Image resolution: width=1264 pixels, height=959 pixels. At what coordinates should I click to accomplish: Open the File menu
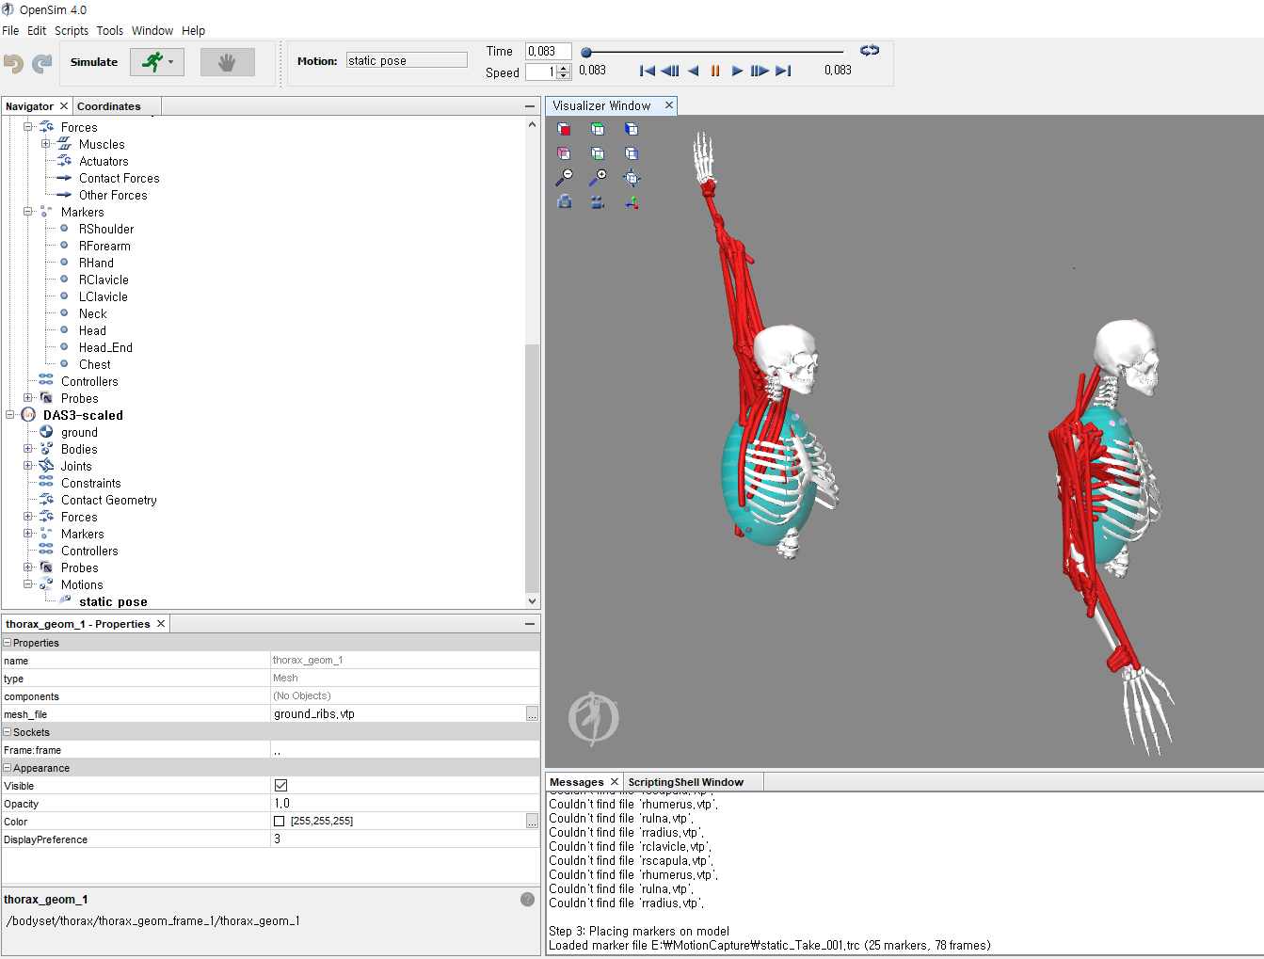10,30
